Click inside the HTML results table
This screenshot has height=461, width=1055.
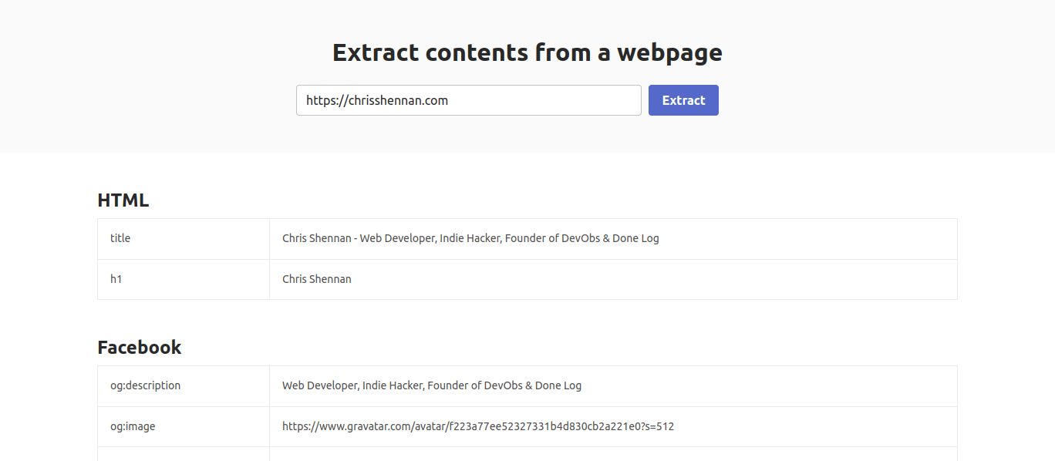(527, 258)
